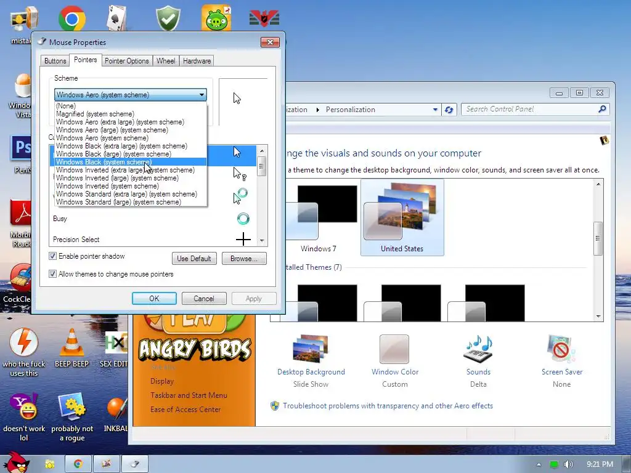Expand the Personalization address bar dropdown
Image resolution: width=631 pixels, height=473 pixels.
click(435, 110)
